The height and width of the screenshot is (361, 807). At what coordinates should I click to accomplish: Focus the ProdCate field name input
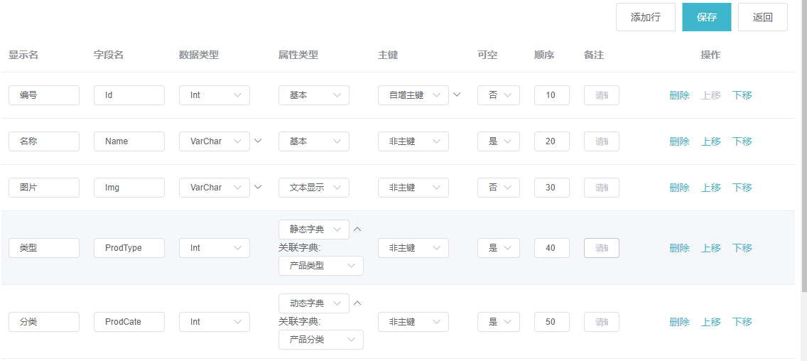[129, 322]
